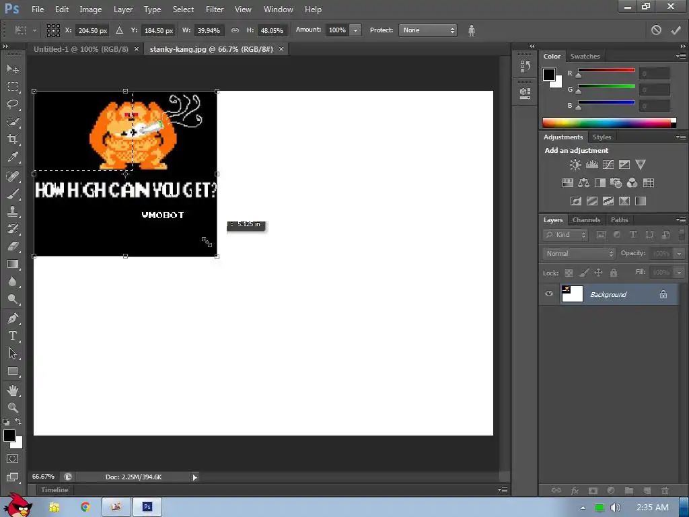Select the Clone Stamp tool
689x517 pixels.
tap(13, 211)
